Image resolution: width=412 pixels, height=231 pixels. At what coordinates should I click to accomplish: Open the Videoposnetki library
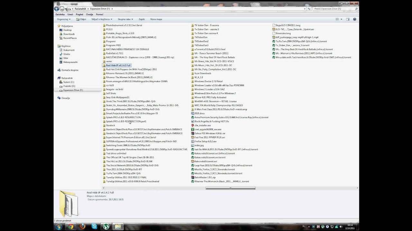click(x=70, y=62)
